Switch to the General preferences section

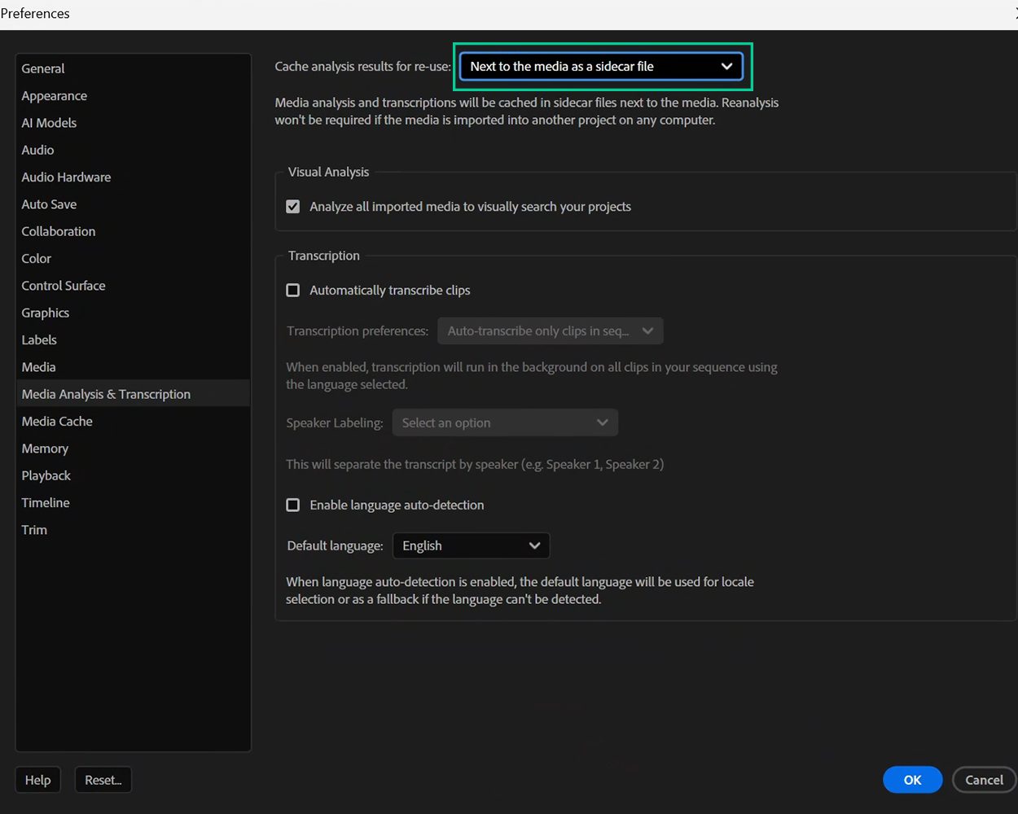coord(42,68)
